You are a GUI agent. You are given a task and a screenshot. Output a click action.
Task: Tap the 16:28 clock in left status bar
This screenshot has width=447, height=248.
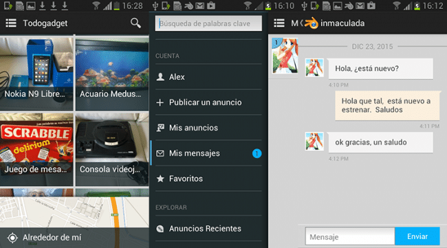coord(132,5)
